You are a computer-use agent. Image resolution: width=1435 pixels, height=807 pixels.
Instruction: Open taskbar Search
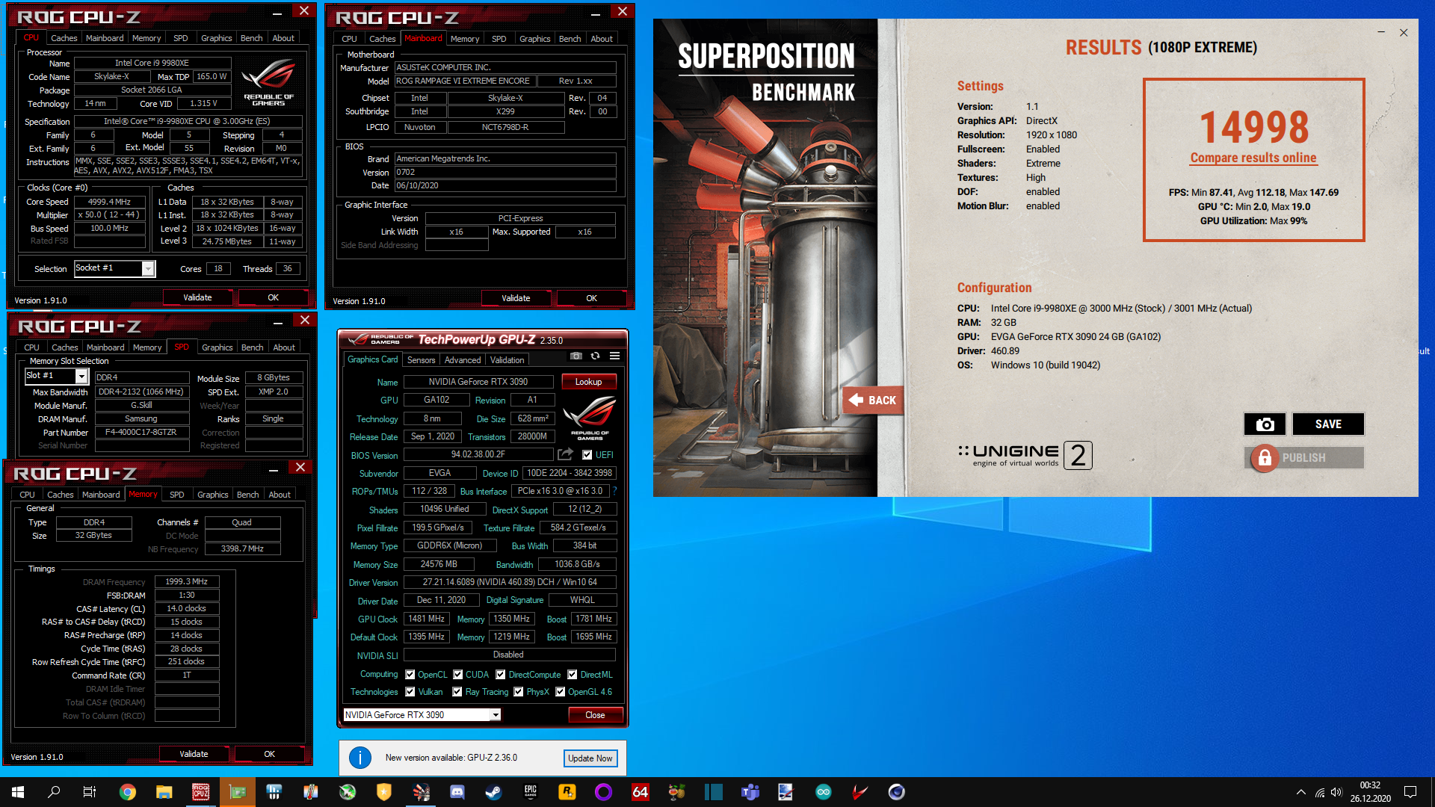coord(54,792)
